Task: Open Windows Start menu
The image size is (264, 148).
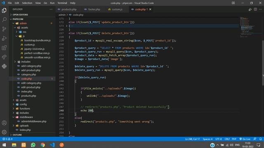Action: [x=4, y=145]
